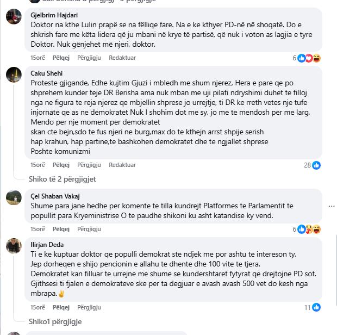Open Redaktuar history on Ilirjan Deda's comment
337x335 pixels.
pyautogui.click(x=122, y=307)
